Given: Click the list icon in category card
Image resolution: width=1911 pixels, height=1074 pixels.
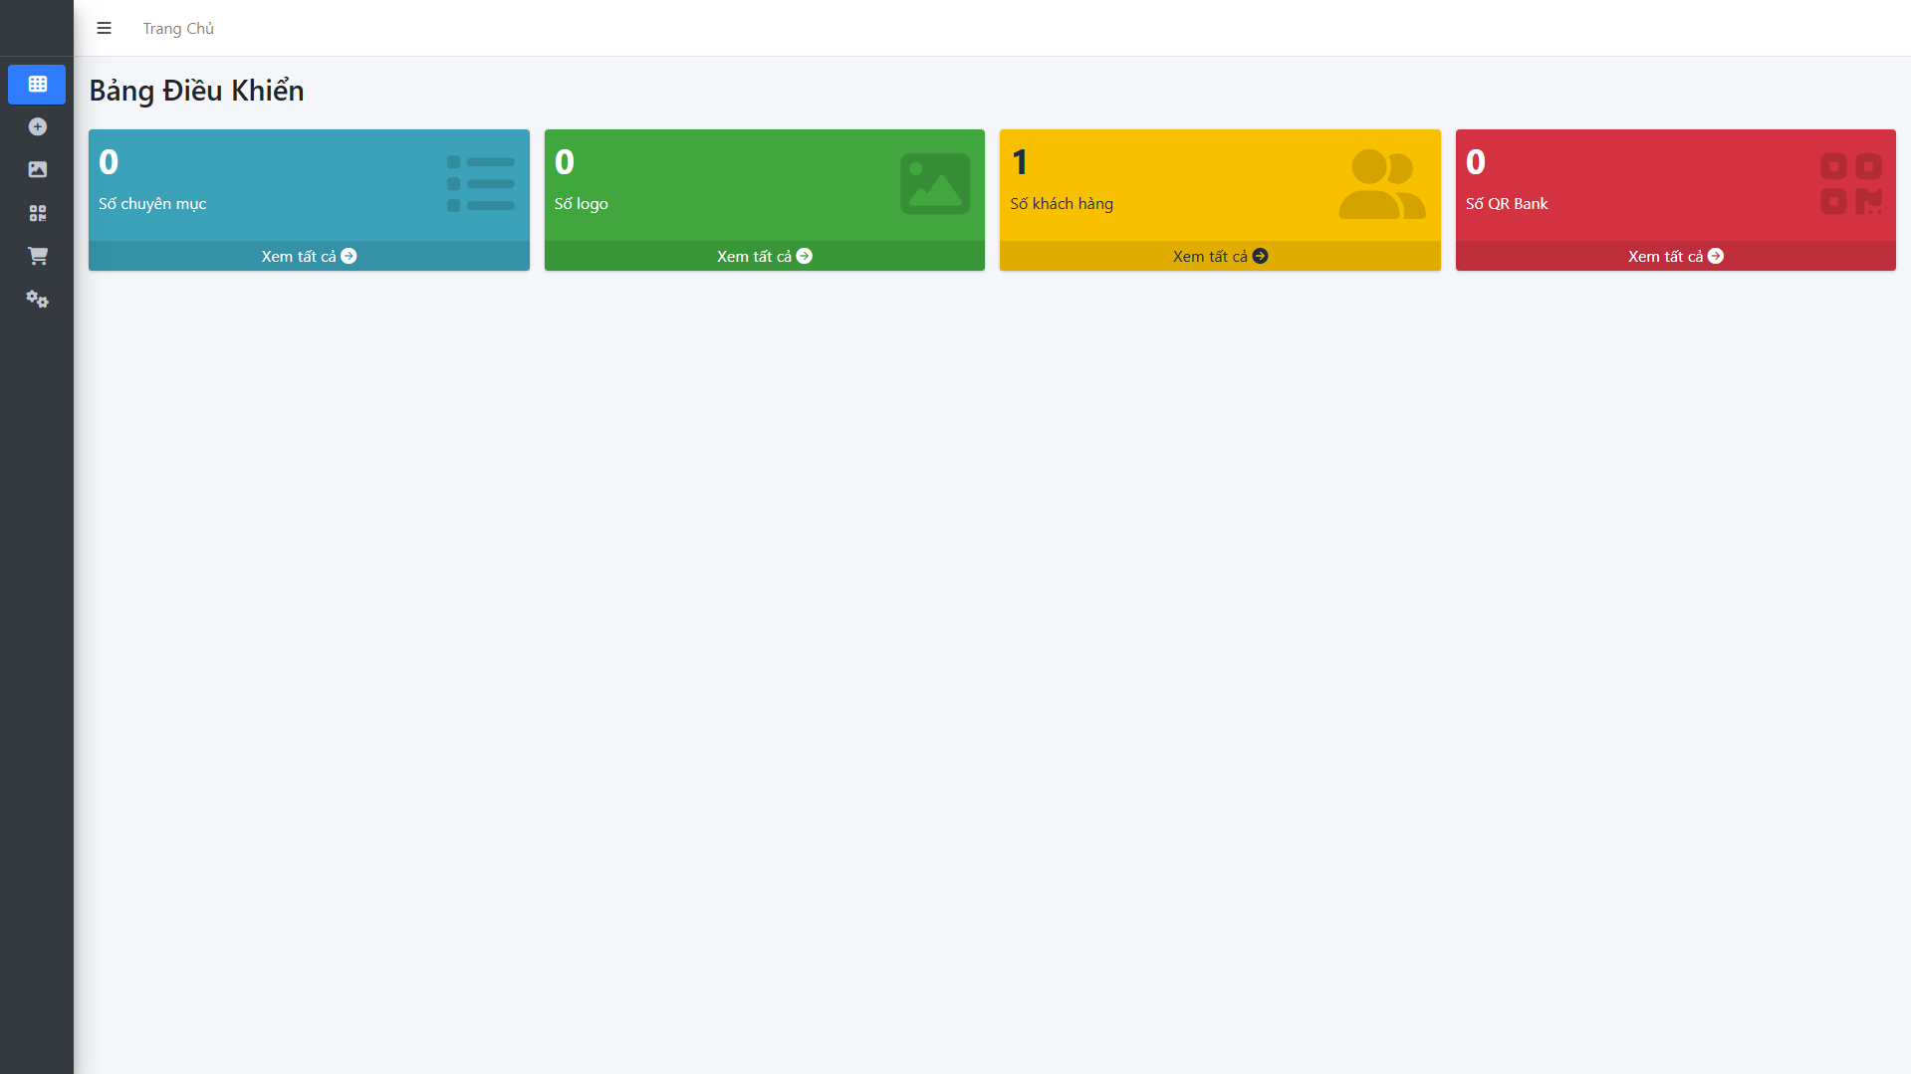Looking at the screenshot, I should tap(481, 184).
